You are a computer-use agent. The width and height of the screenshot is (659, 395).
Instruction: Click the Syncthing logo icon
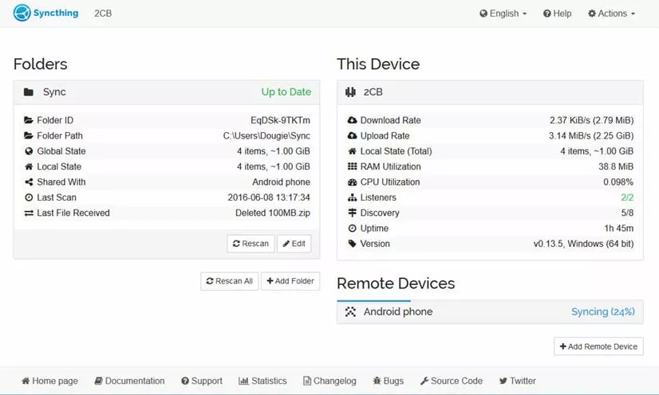coord(22,13)
